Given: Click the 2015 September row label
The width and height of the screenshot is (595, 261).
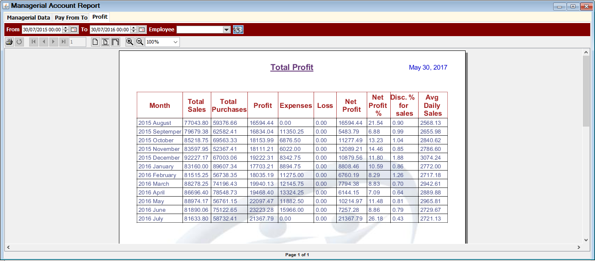Looking at the screenshot, I should point(160,132).
